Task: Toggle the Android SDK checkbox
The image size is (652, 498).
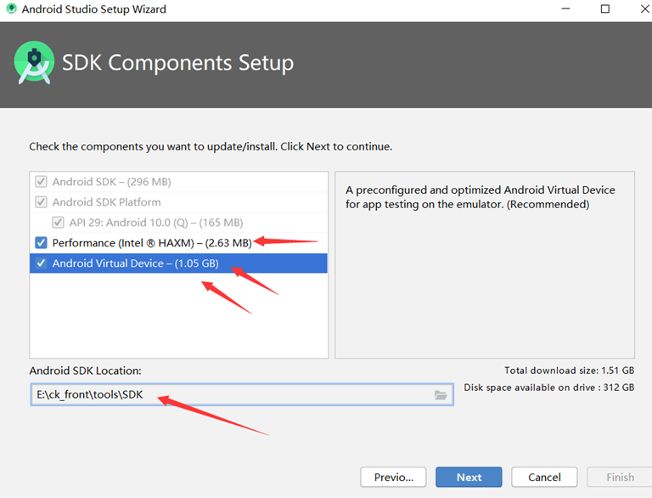Action: 41,182
